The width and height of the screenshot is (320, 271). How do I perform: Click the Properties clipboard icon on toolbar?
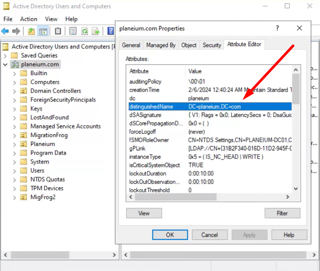(x=58, y=31)
